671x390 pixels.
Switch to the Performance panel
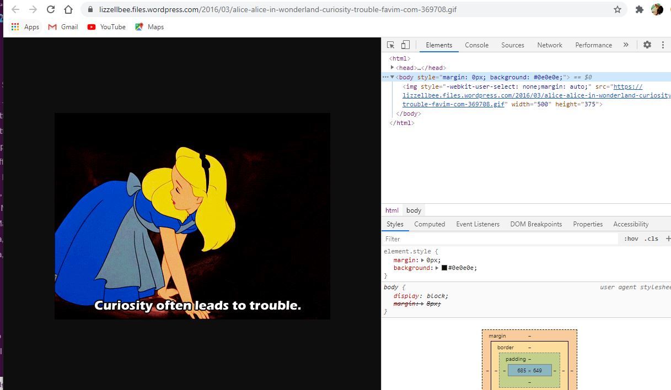[x=593, y=45]
